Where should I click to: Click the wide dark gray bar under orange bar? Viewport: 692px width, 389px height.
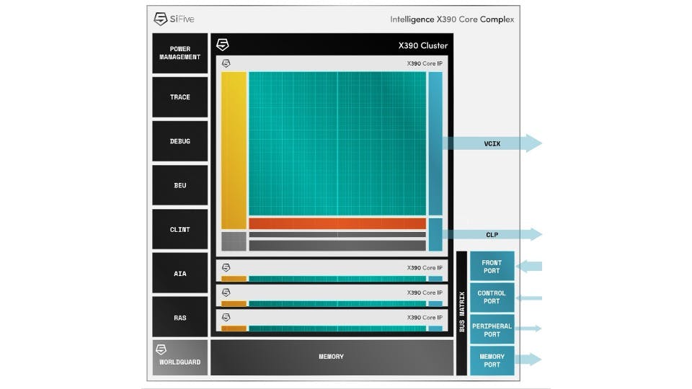pyautogui.click(x=337, y=245)
